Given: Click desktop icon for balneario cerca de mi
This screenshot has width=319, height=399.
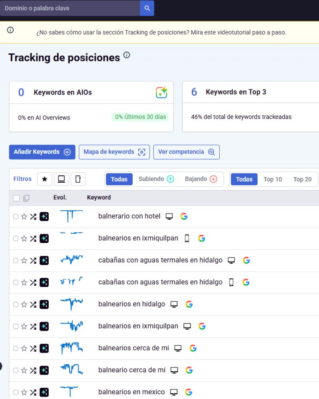Looking at the screenshot, I should 174,370.
